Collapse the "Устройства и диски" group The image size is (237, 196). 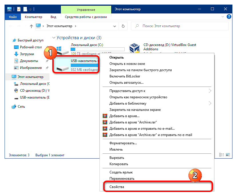tap(53, 38)
